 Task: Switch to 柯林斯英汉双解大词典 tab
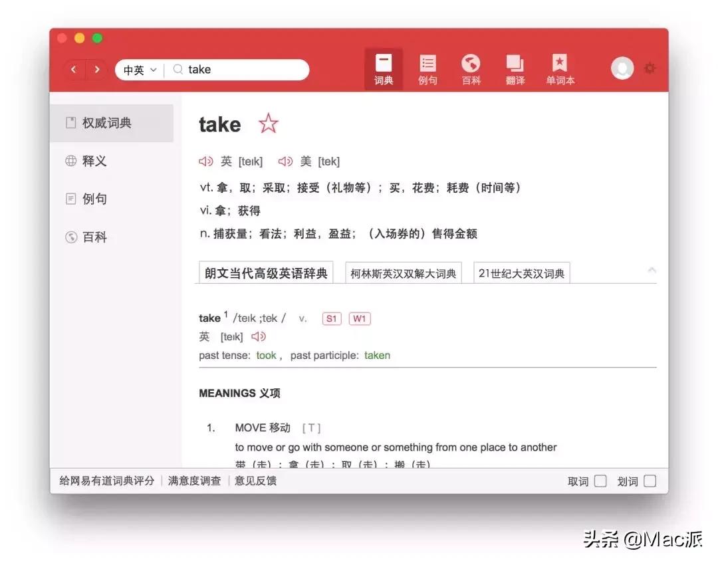click(x=402, y=272)
